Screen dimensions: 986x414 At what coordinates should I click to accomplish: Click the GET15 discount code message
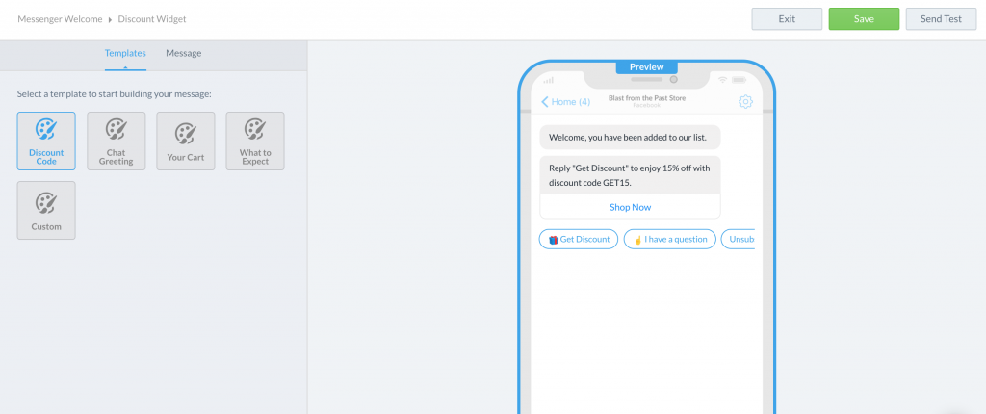[x=630, y=175]
